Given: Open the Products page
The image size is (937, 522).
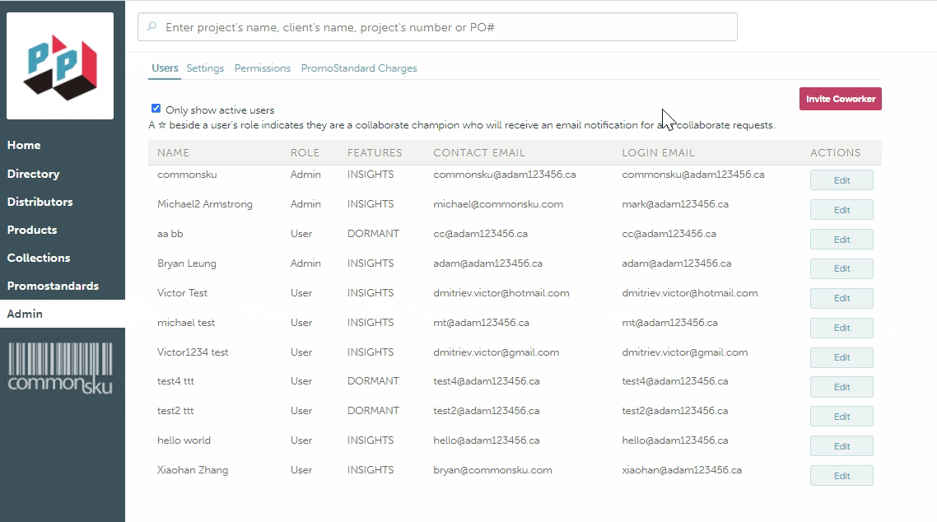Looking at the screenshot, I should coord(32,230).
